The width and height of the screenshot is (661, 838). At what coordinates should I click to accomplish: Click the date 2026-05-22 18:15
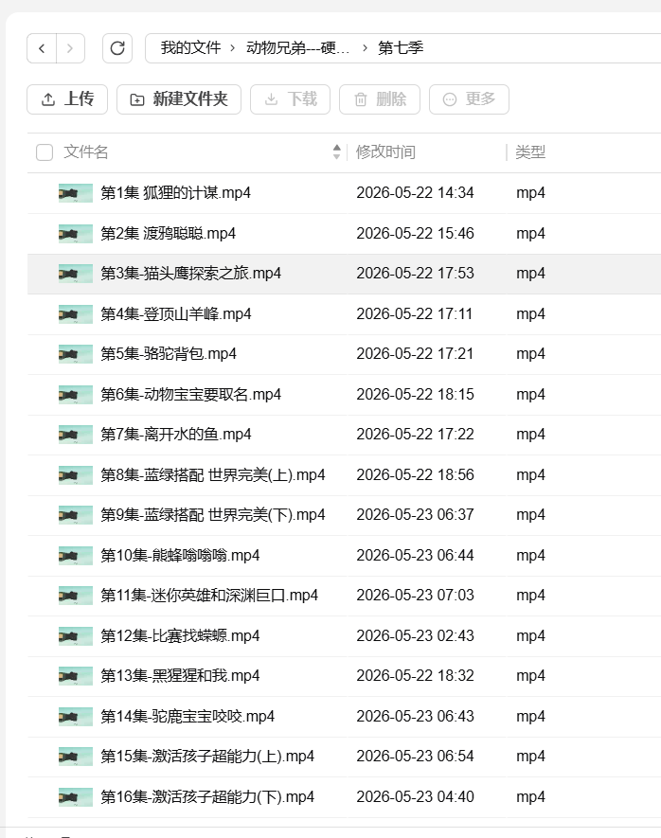click(415, 395)
